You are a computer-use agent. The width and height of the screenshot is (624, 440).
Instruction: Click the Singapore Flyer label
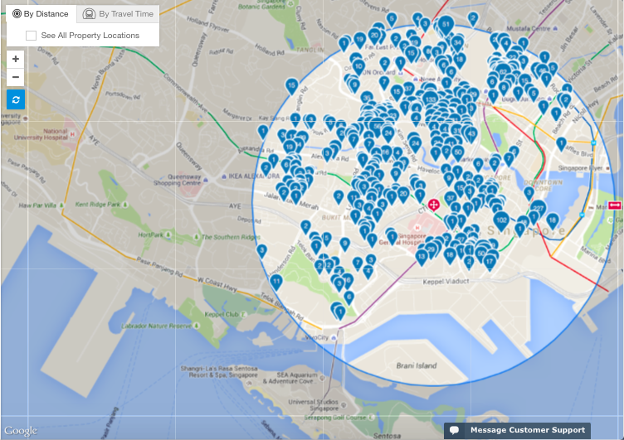click(x=581, y=168)
